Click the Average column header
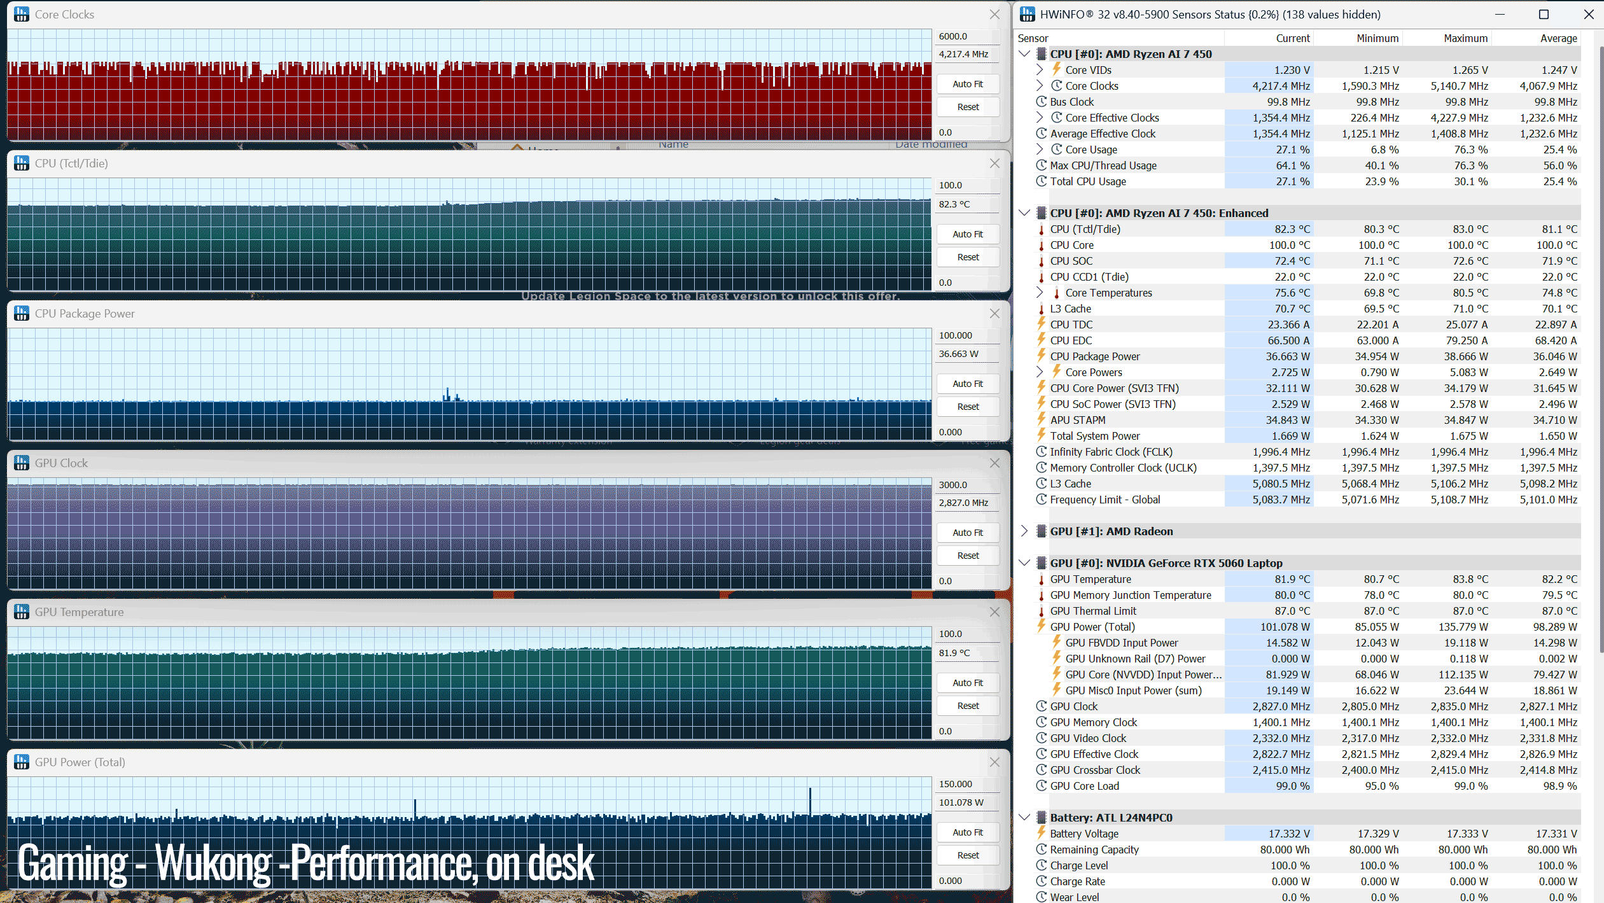Image resolution: width=1604 pixels, height=903 pixels. pyautogui.click(x=1536, y=38)
